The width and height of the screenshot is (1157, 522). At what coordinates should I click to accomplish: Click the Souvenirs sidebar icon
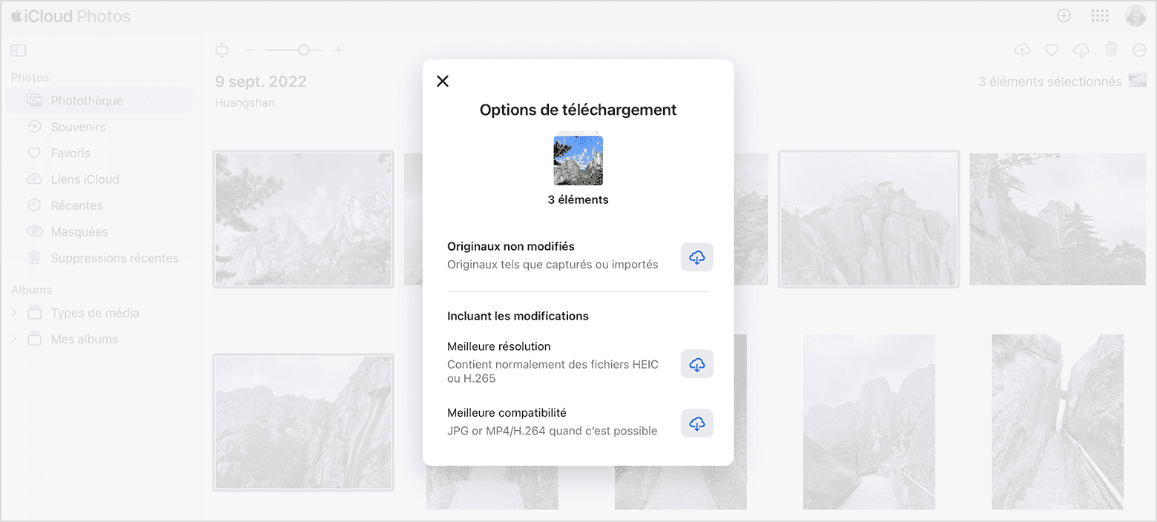[34, 127]
